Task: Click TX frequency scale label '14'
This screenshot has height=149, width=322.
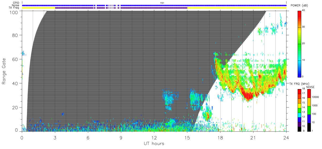Action: (x=304, y=108)
